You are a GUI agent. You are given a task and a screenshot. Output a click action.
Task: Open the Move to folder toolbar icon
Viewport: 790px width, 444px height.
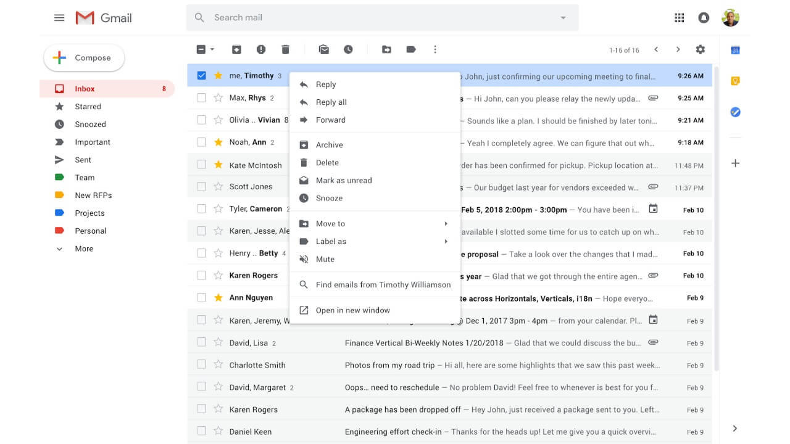click(386, 49)
